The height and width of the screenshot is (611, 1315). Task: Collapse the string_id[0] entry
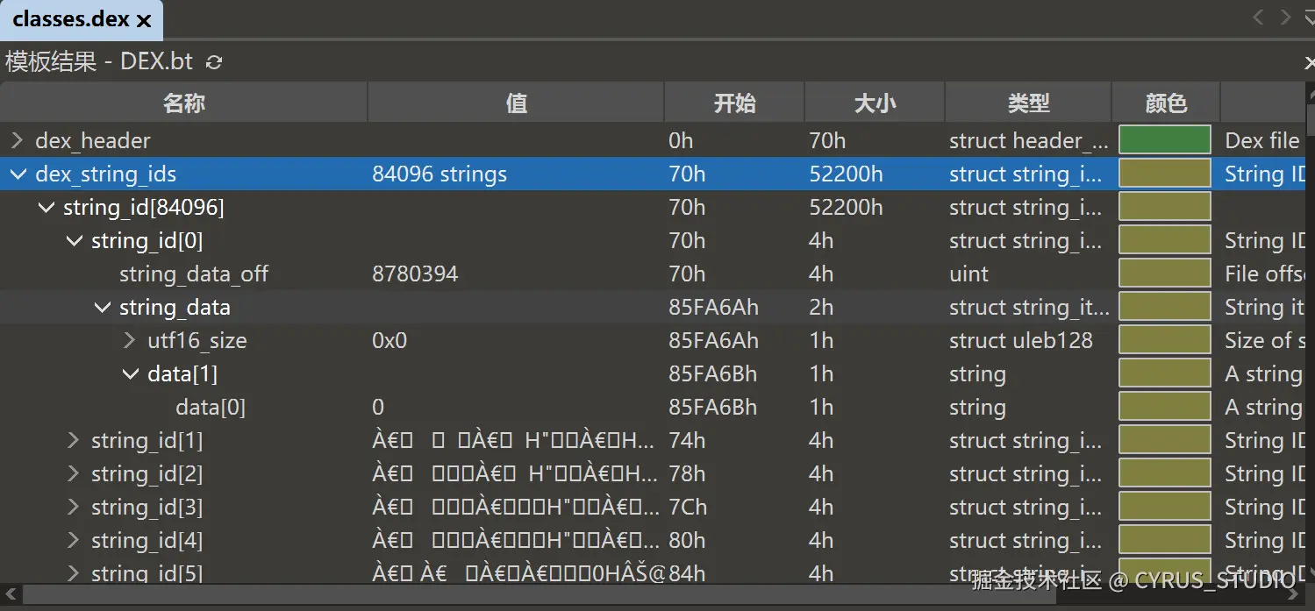[74, 240]
